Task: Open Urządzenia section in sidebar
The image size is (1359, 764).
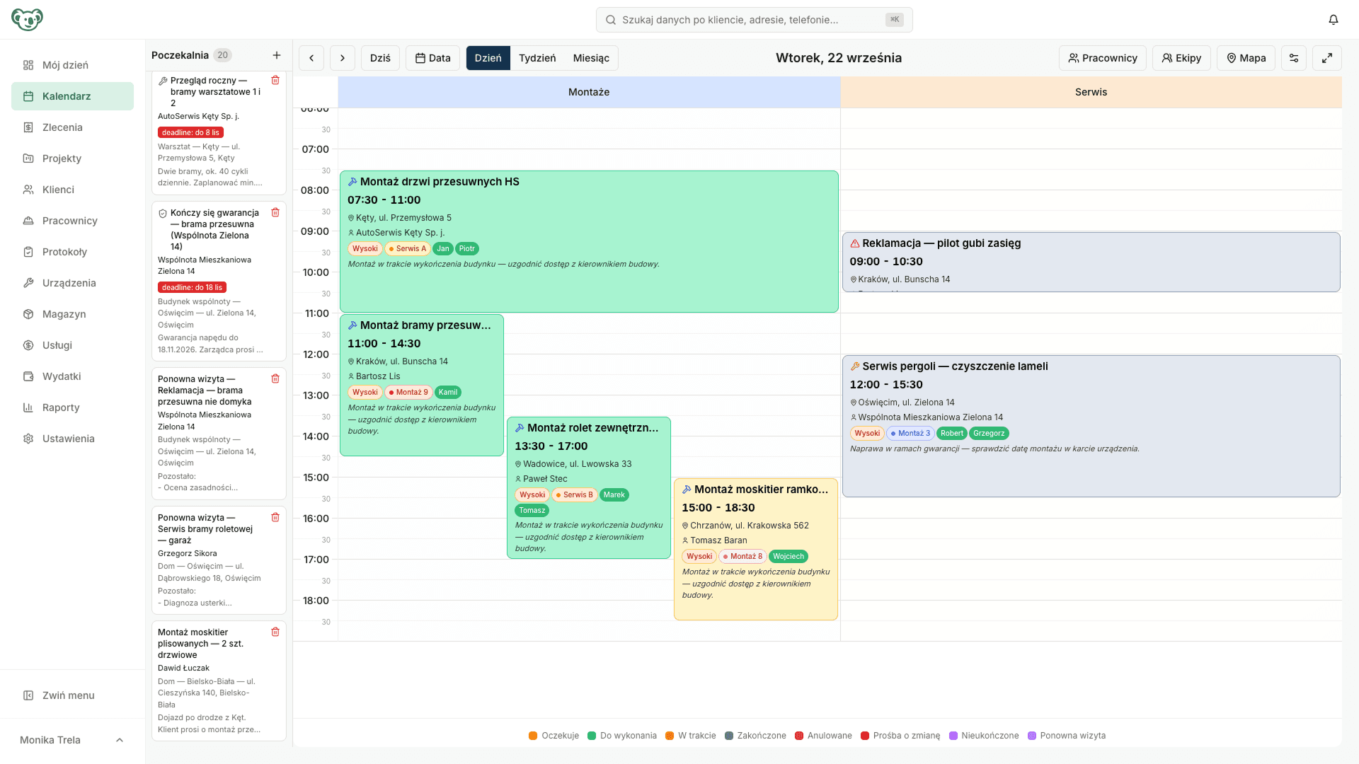Action: click(72, 283)
